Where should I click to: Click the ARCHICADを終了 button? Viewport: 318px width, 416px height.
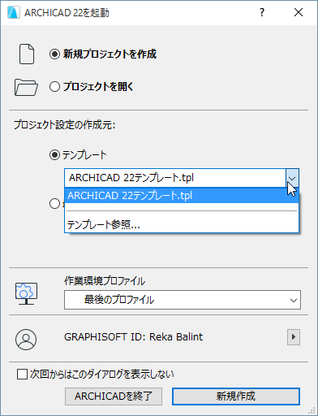click(x=114, y=396)
